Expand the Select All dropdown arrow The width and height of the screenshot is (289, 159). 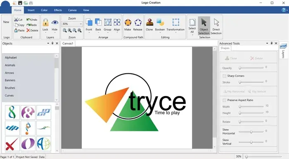[192, 35]
